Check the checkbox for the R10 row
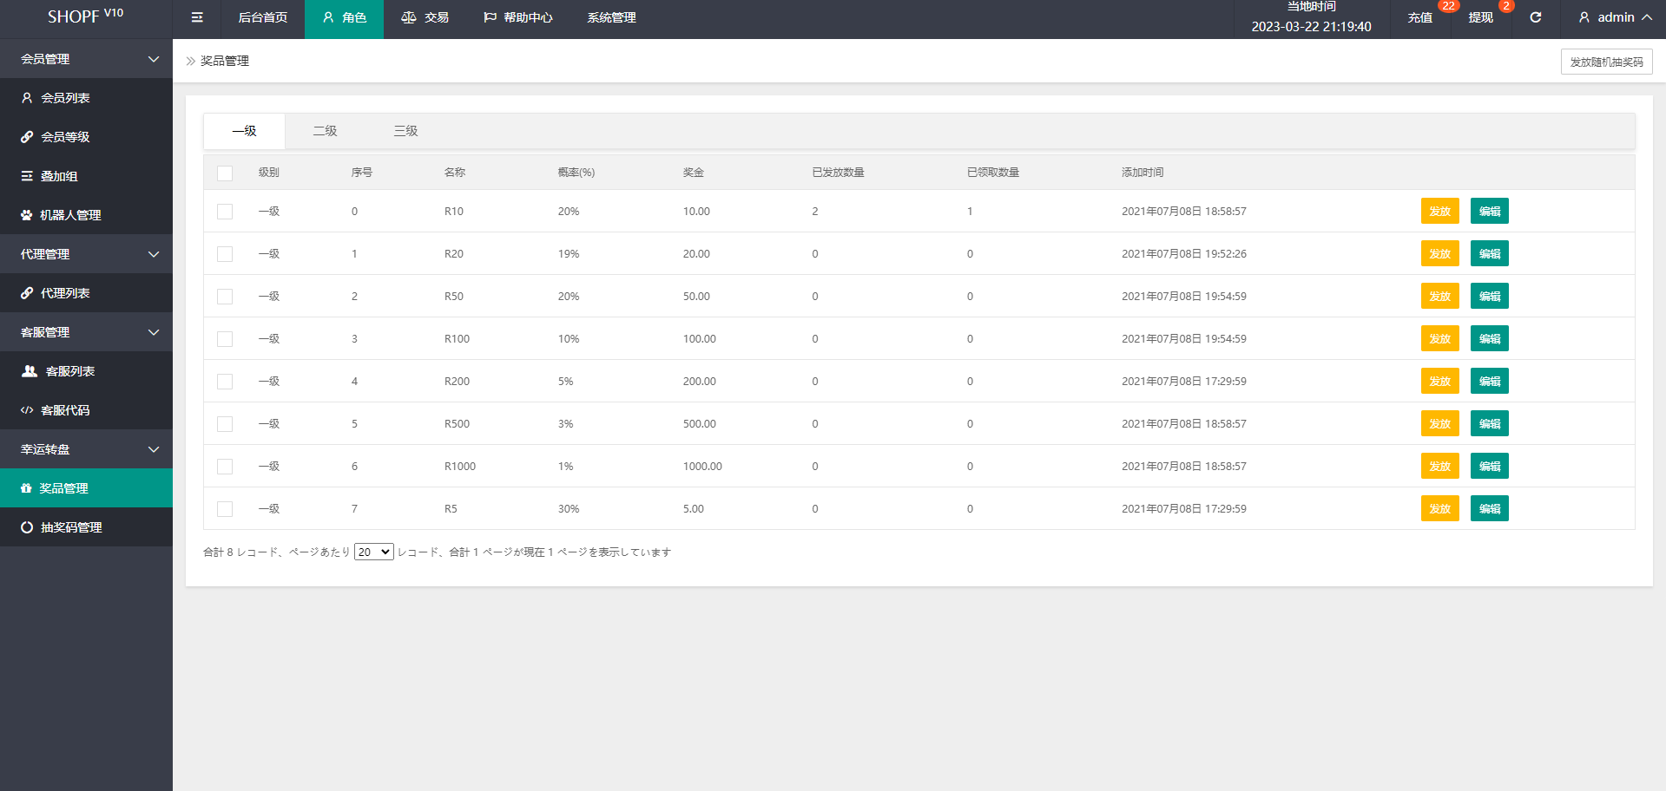 coord(225,212)
